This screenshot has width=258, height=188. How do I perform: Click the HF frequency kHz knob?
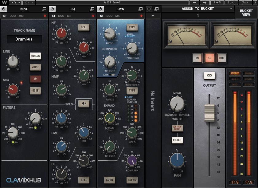click(84, 47)
